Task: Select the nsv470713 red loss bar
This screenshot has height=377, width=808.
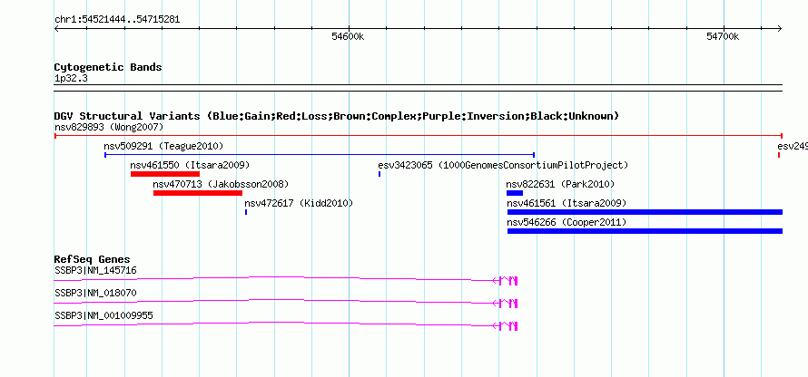Action: coord(198,193)
